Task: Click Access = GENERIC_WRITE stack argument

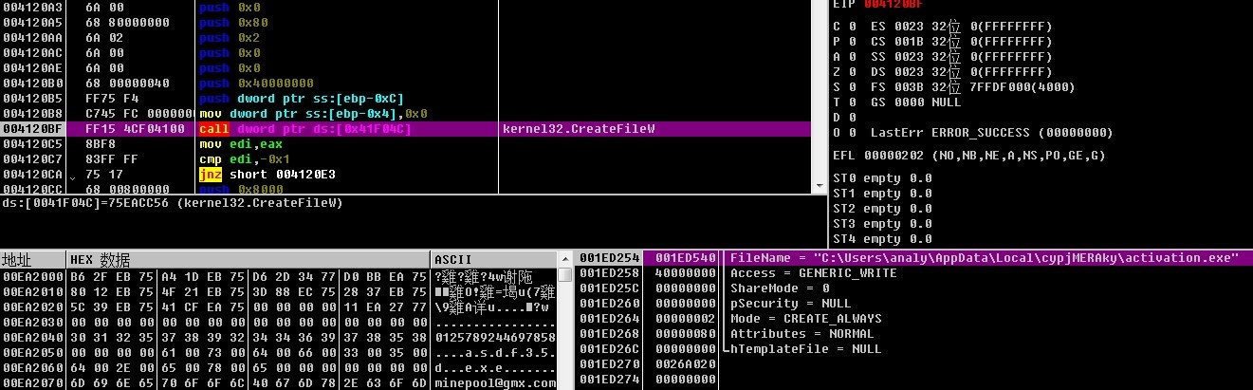Action: [x=813, y=273]
